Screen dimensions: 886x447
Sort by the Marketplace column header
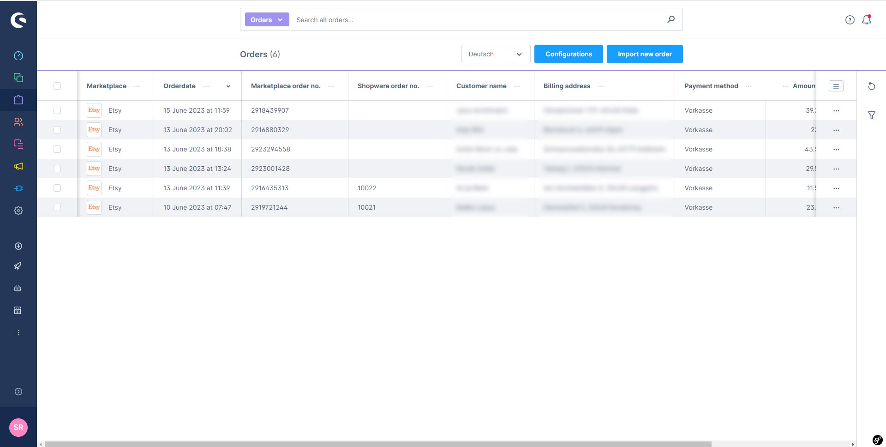[107, 86]
